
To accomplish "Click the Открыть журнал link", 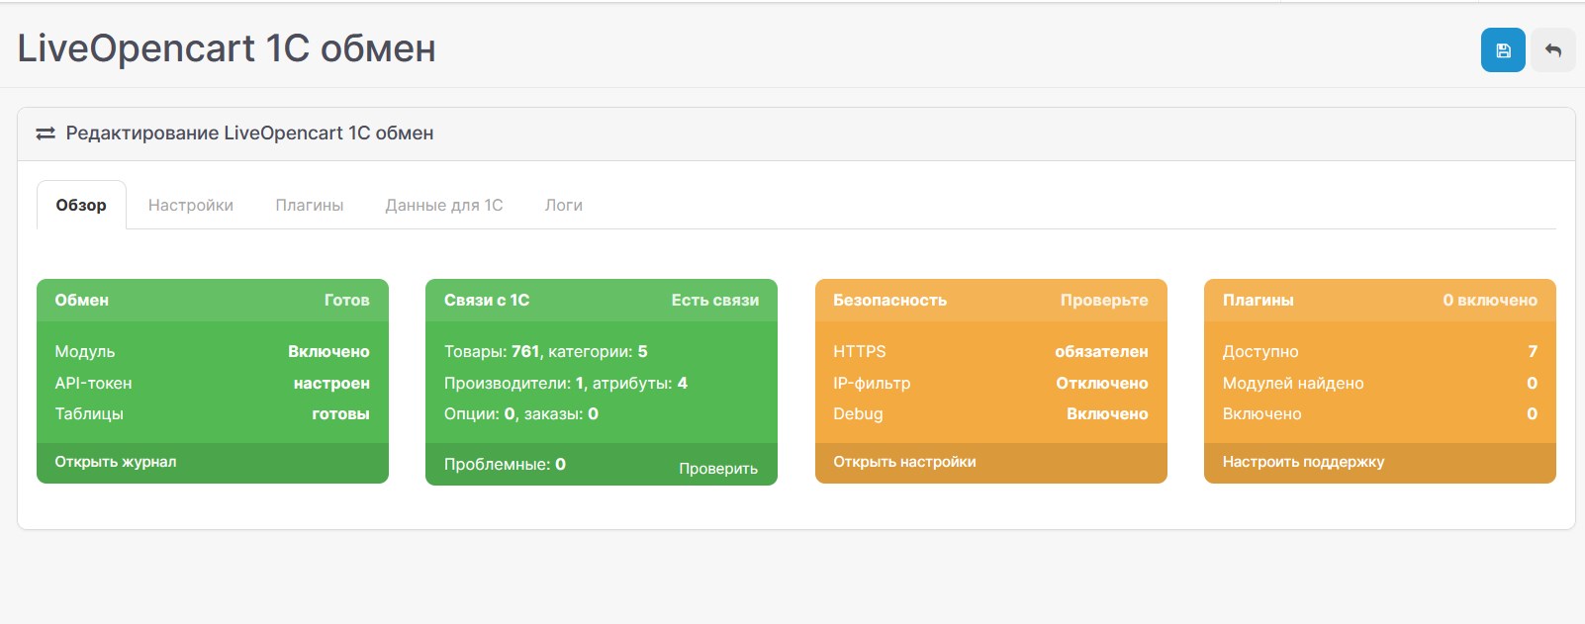I will [x=116, y=462].
